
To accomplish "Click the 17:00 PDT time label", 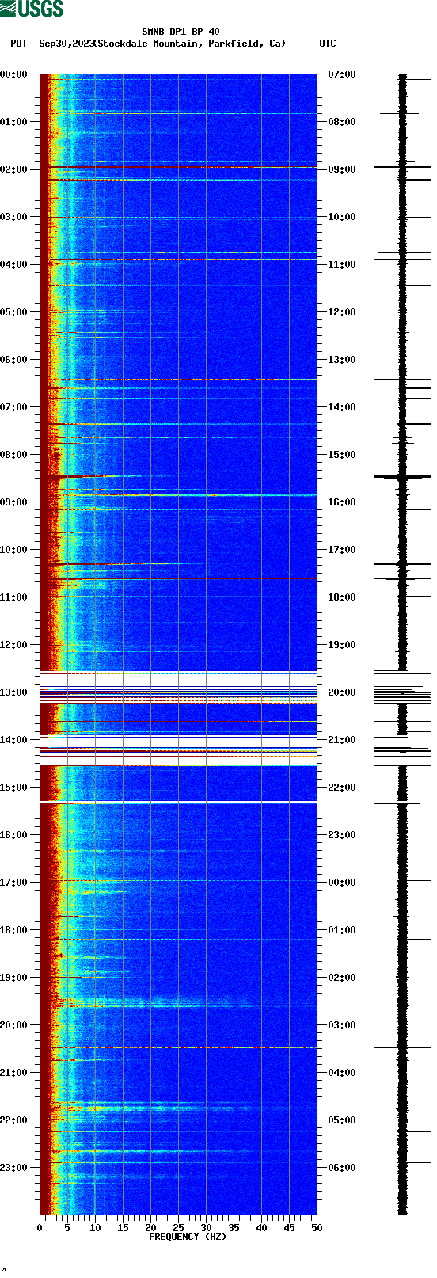I will click(13, 883).
